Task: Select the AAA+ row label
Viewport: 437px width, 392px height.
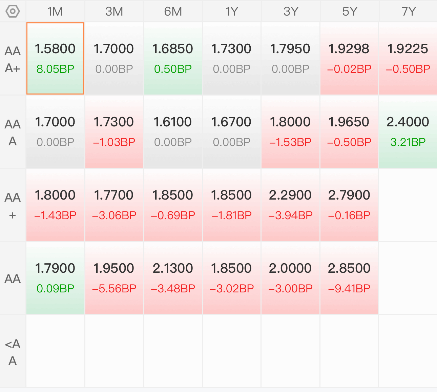Action: click(x=13, y=59)
